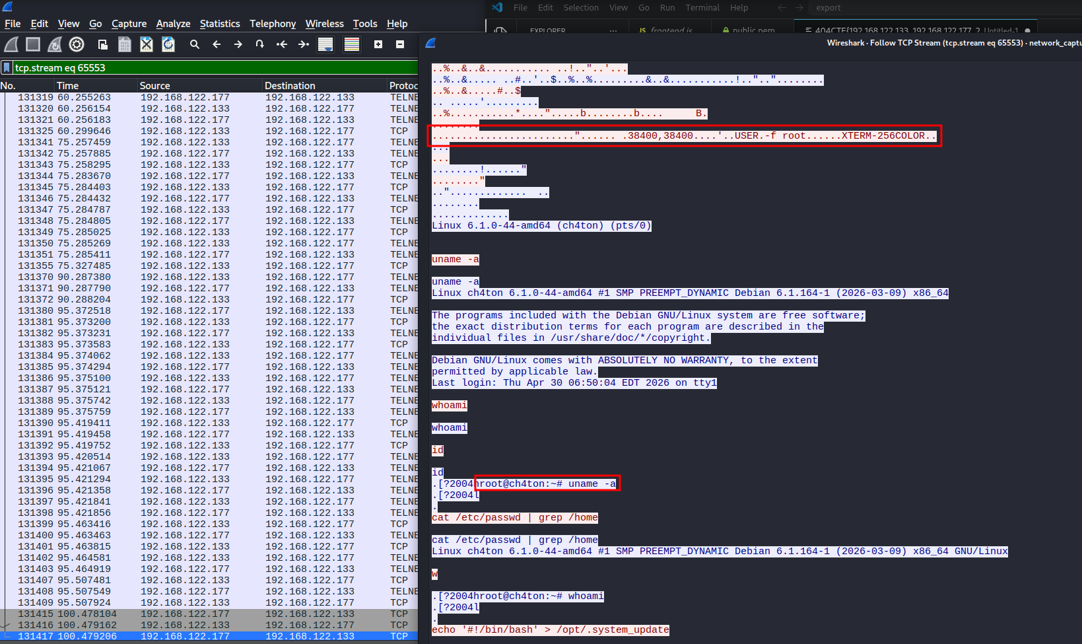Jump to the first packet
This screenshot has height=644, width=1082.
[282, 44]
